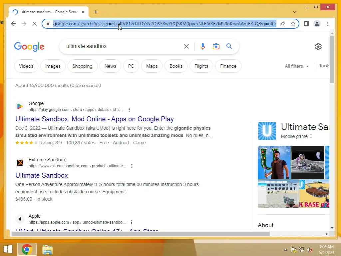The height and width of the screenshot is (256, 341).
Task: Open astronaut on moon thumbnail
Action: click(308, 162)
